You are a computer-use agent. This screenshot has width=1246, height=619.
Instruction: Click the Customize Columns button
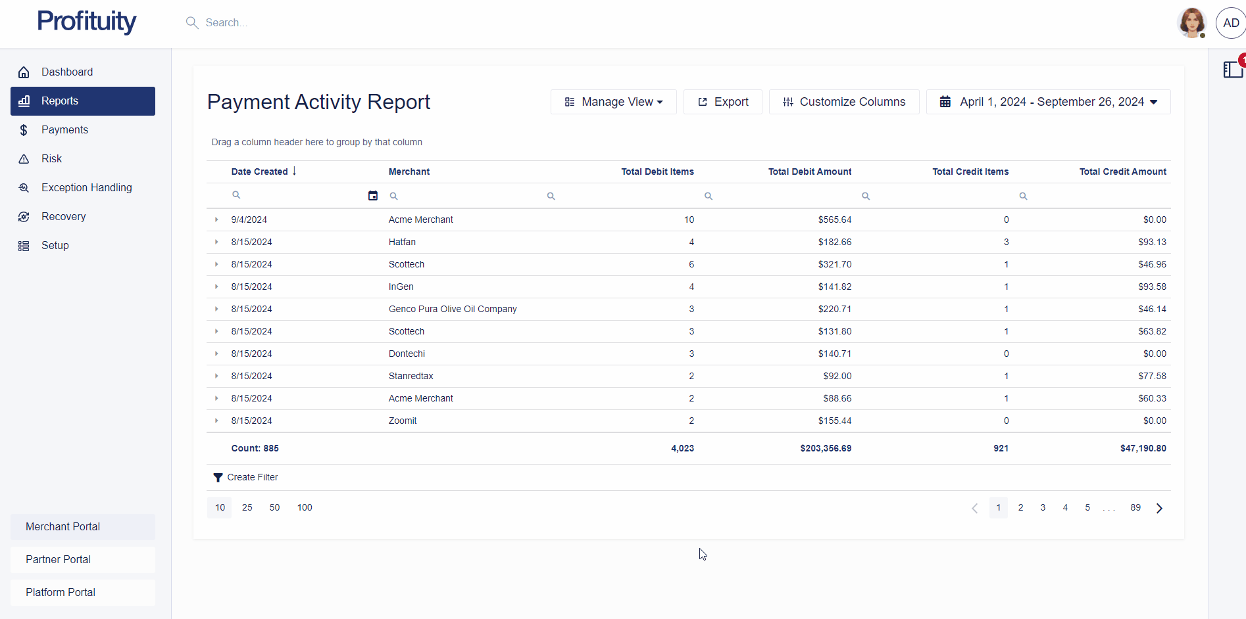(843, 102)
